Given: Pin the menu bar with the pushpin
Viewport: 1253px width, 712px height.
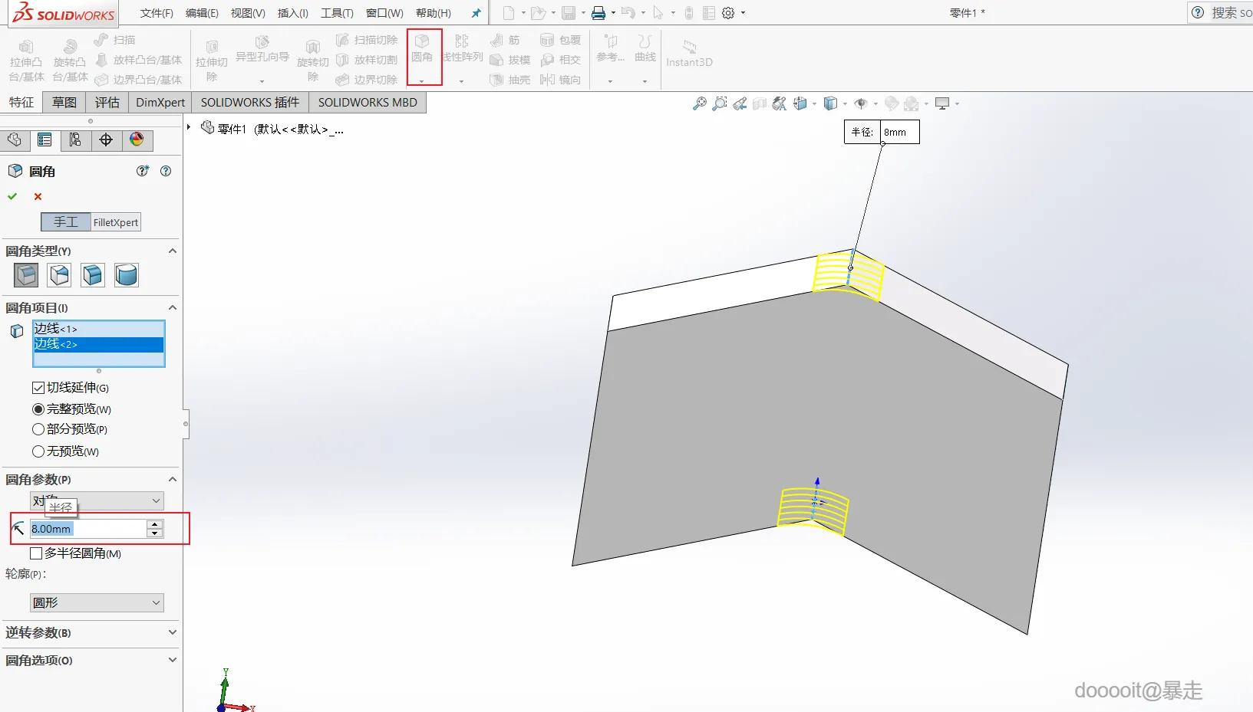Looking at the screenshot, I should pyautogui.click(x=476, y=13).
